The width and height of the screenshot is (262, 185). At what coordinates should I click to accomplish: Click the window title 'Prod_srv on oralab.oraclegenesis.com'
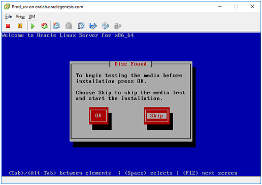tap(48, 7)
